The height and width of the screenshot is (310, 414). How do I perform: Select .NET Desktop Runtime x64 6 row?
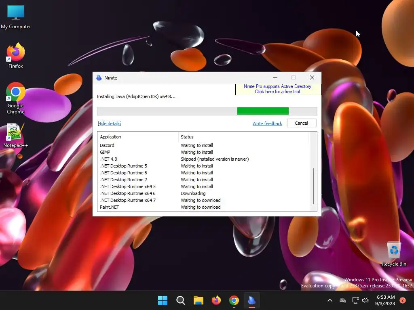[x=203, y=193]
